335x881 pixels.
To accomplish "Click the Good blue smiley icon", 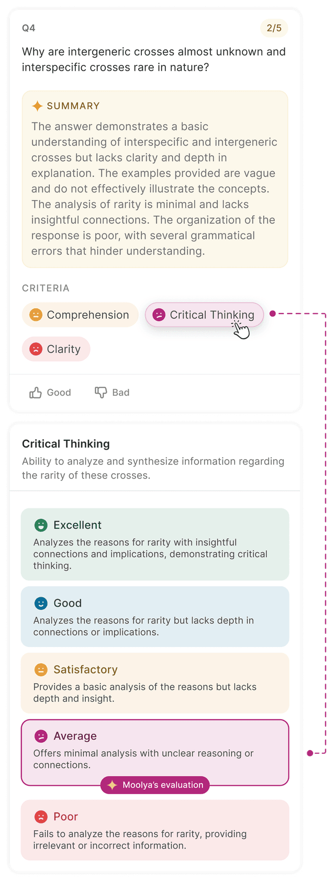I will tap(41, 603).
